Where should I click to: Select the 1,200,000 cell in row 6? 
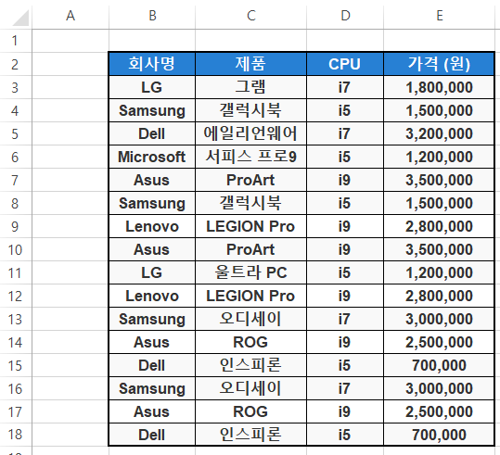pyautogui.click(x=439, y=157)
